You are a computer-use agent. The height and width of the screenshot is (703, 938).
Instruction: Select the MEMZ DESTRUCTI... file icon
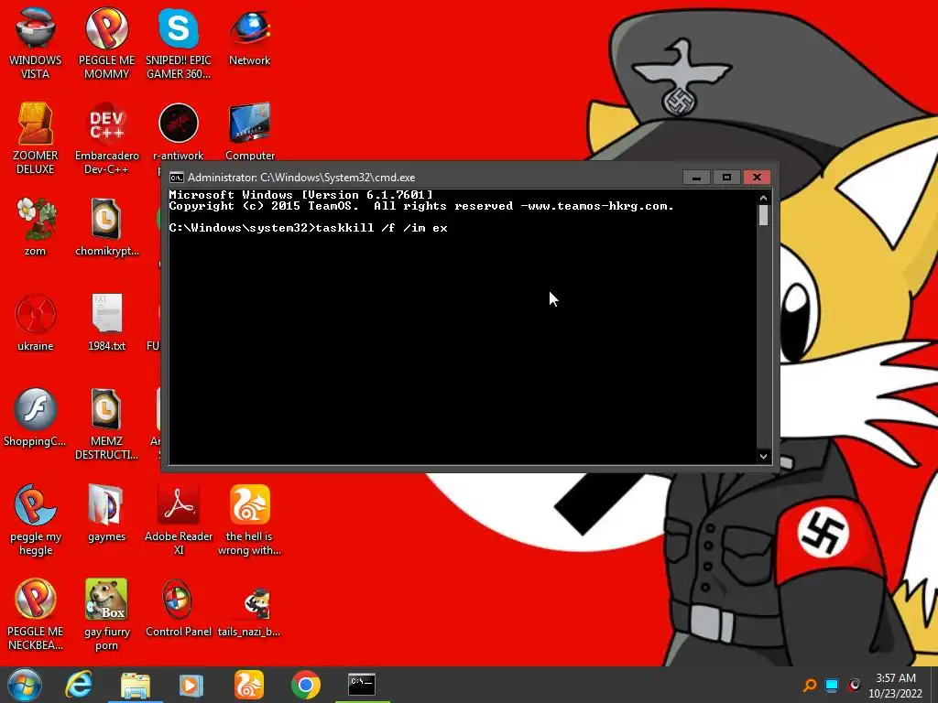[106, 425]
